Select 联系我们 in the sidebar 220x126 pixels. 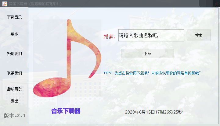point(14,73)
